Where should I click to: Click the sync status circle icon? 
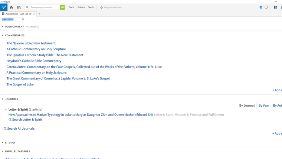tap(266, 7)
